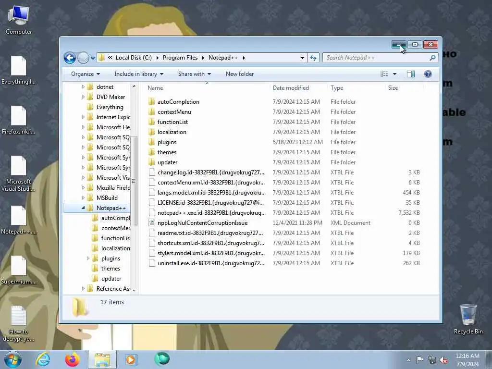Click the refresh button beside address bar

[x=313, y=58]
